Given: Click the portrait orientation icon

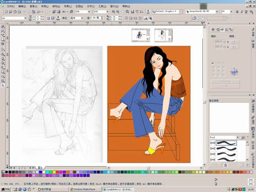Looking at the screenshot, I should 49,18.
